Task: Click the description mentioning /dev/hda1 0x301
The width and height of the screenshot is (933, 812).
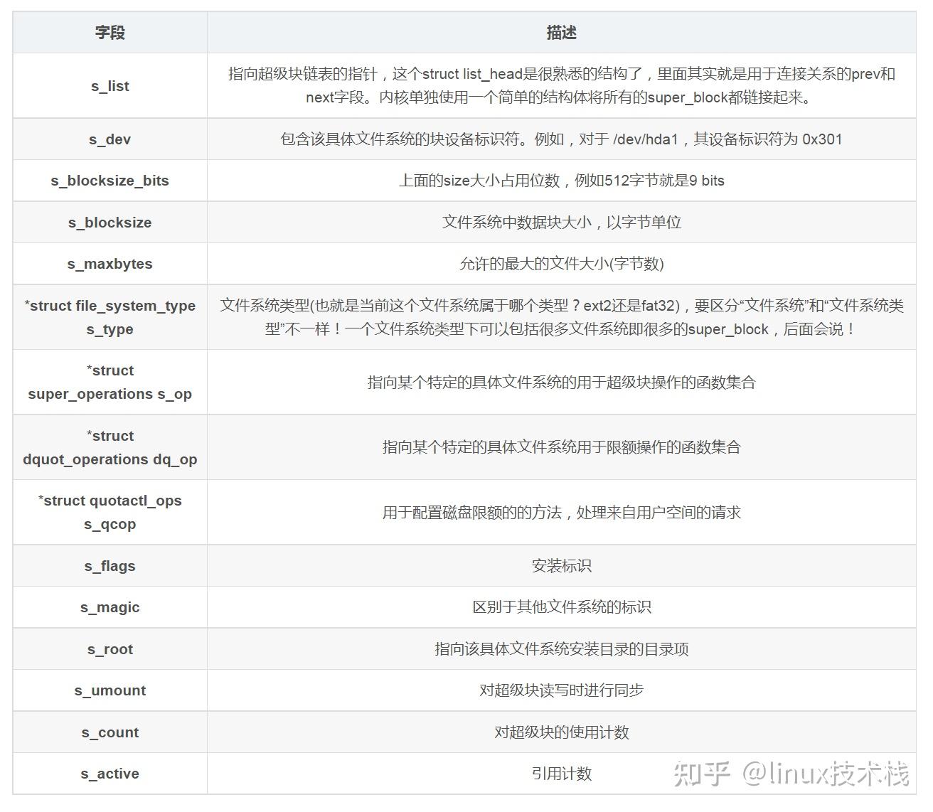Action: coord(562,139)
